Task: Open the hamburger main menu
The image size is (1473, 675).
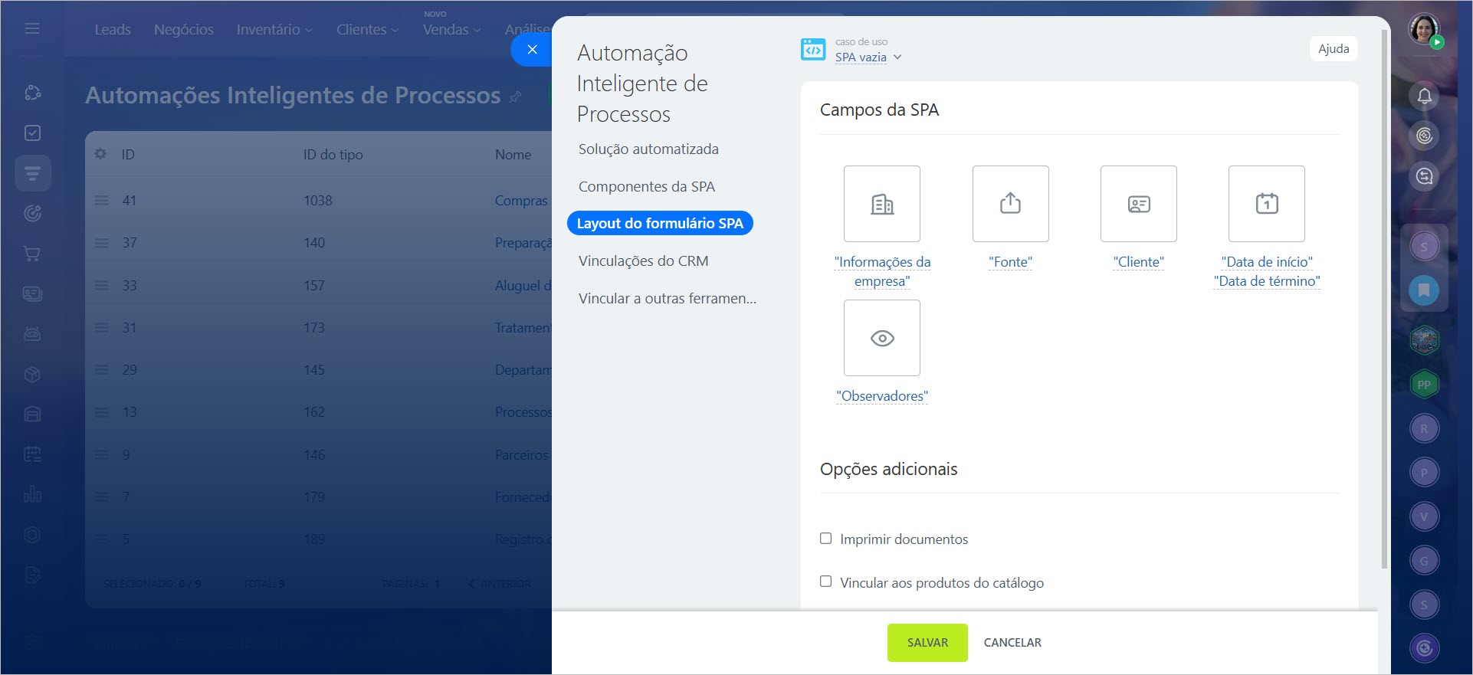Action: pos(32,28)
